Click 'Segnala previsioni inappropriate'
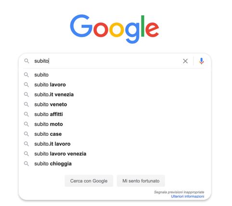This screenshot has width=232, height=206. click(x=179, y=192)
